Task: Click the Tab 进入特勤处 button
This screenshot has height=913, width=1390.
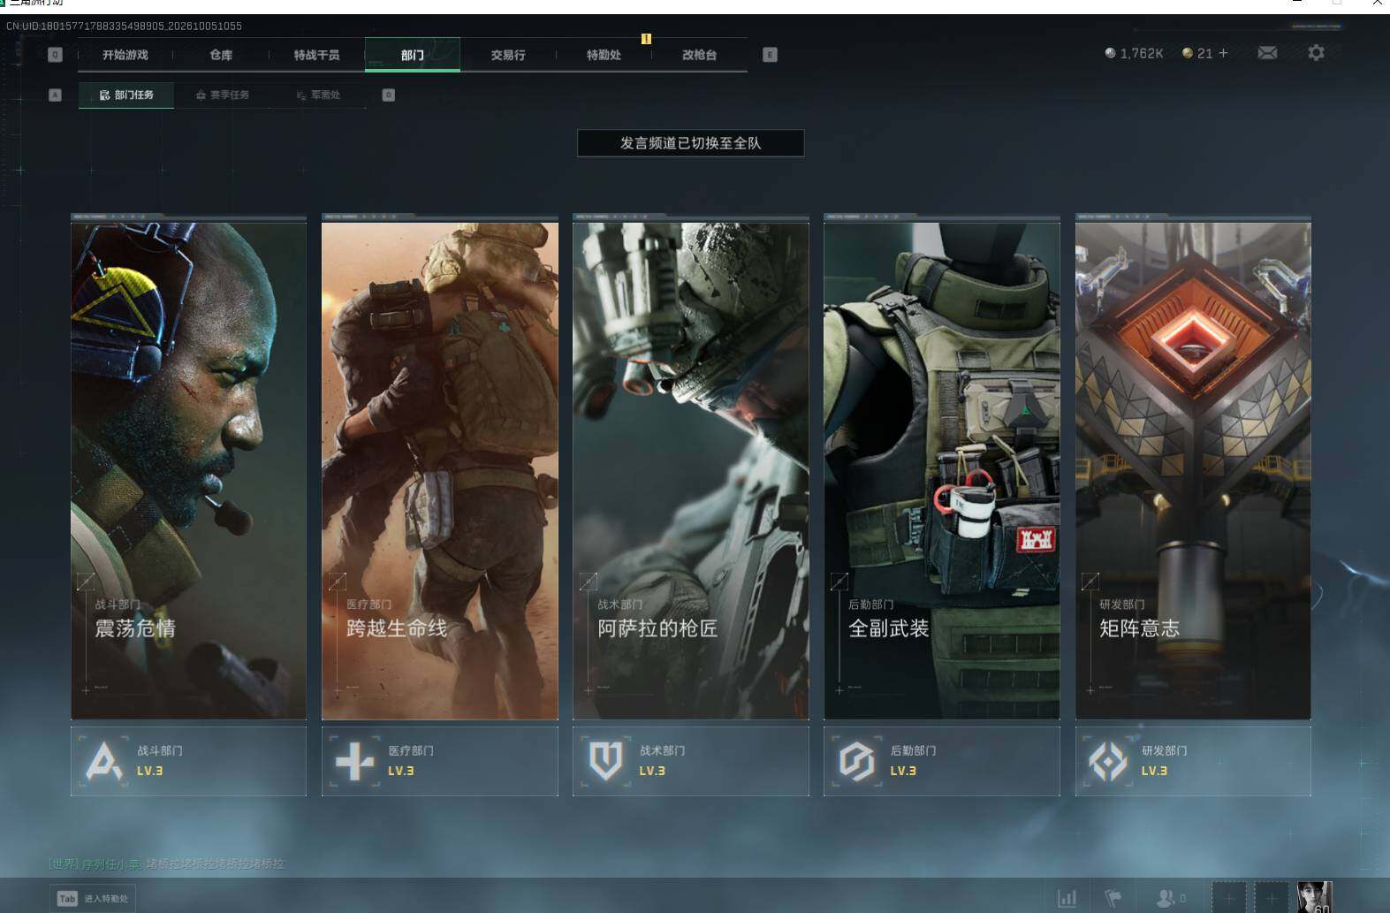Action: [93, 898]
